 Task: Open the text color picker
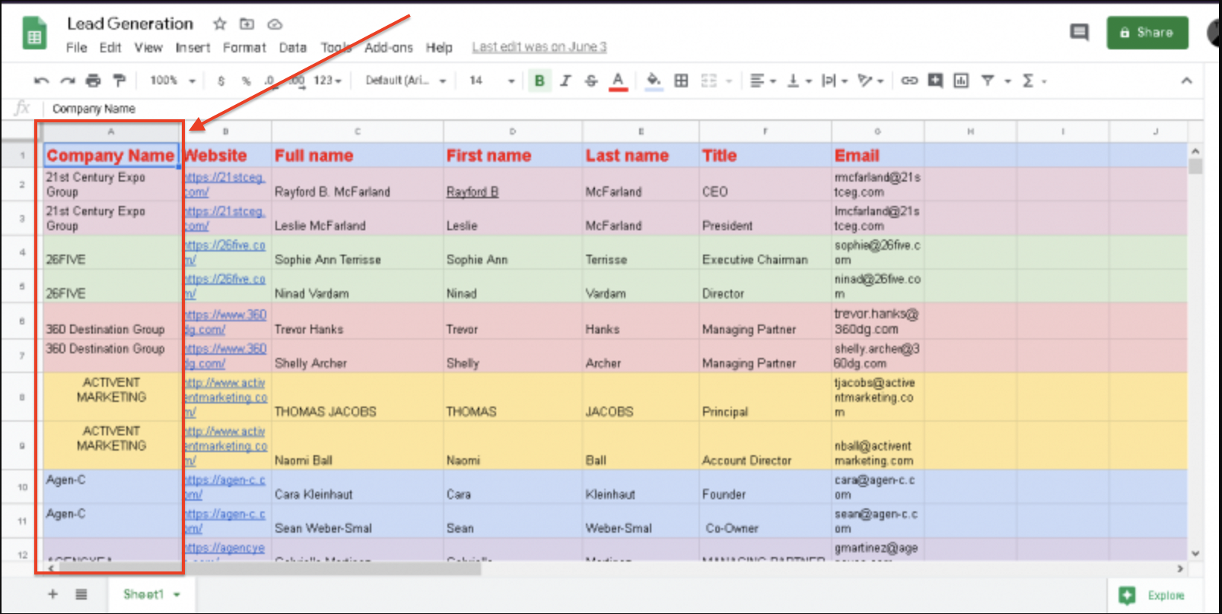618,81
